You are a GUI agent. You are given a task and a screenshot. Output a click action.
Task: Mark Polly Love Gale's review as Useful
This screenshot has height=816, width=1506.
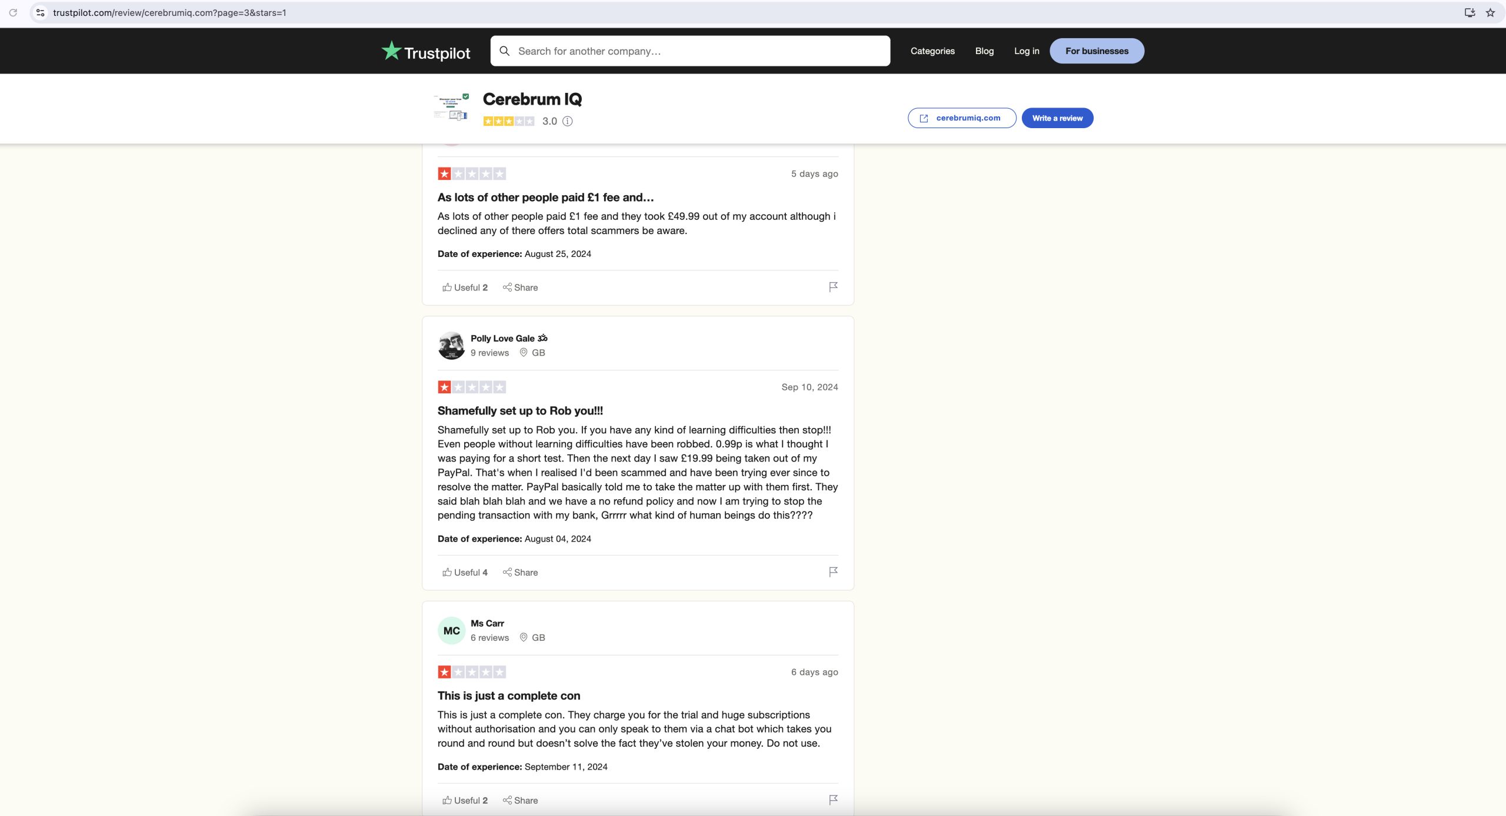[465, 573]
